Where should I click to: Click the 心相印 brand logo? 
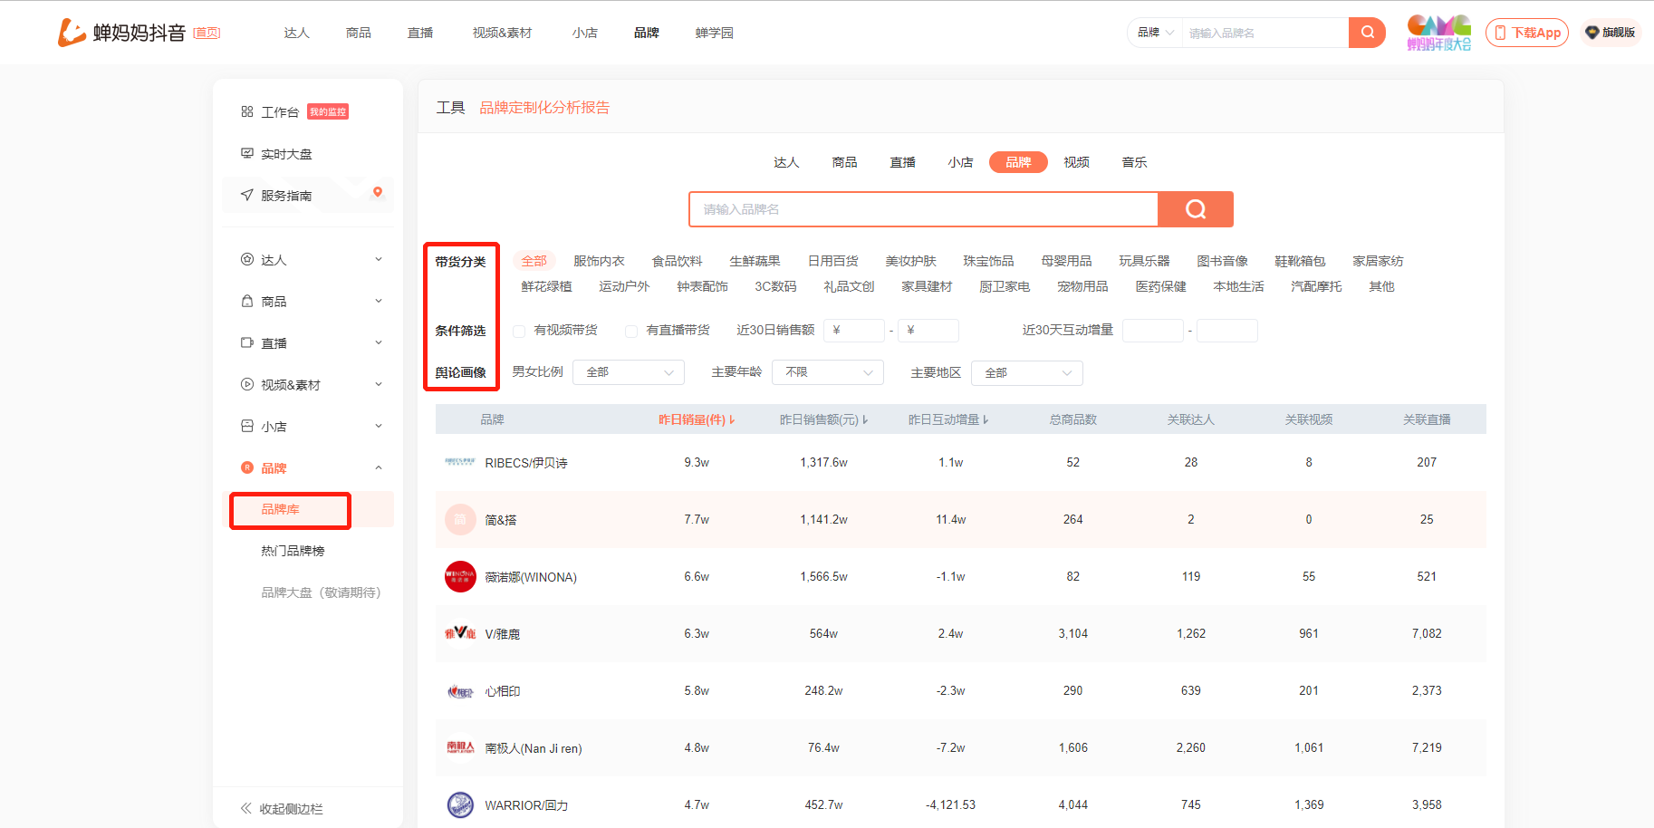[x=460, y=691]
